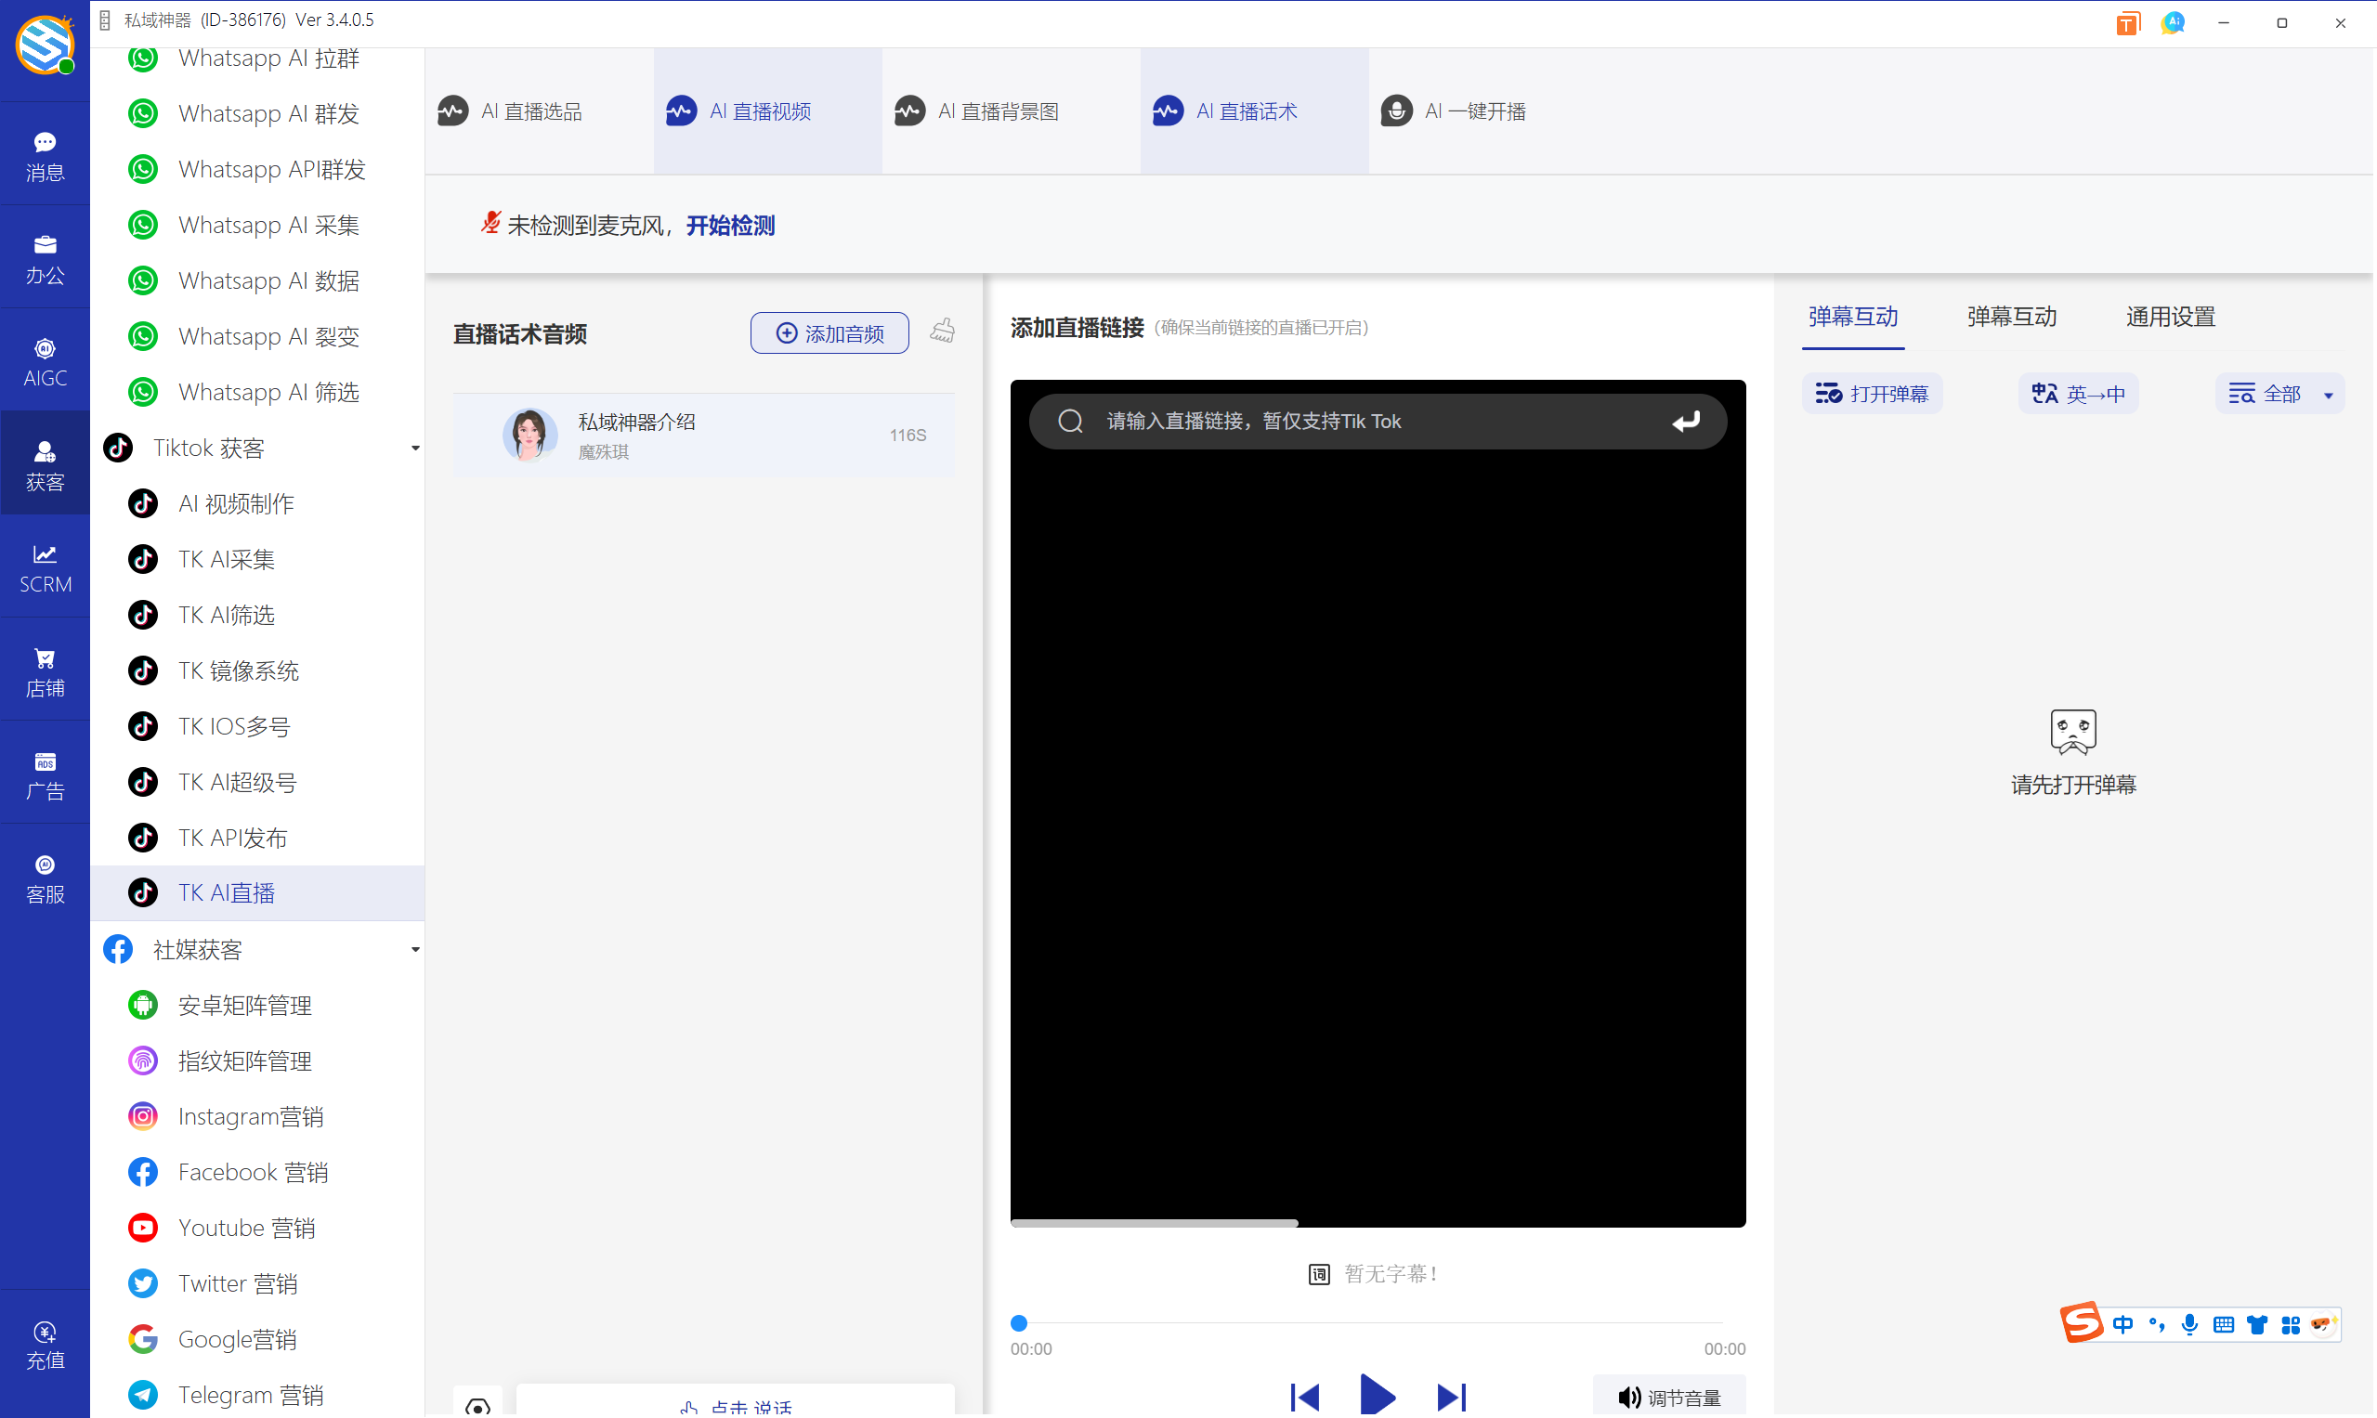Open the 通用设置 tab

tap(2170, 317)
